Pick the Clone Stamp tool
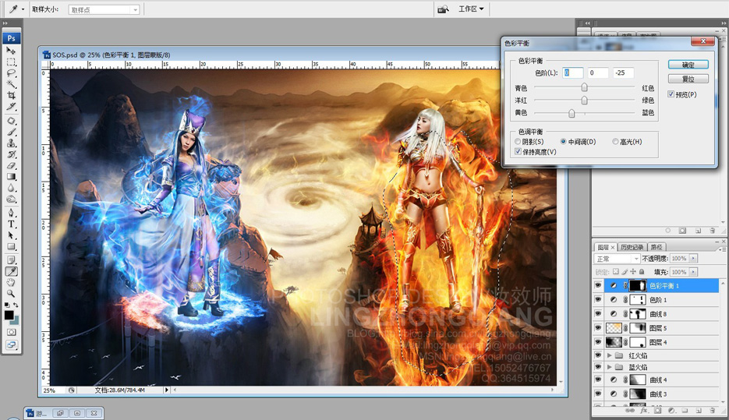Image resolution: width=729 pixels, height=420 pixels. [11, 143]
